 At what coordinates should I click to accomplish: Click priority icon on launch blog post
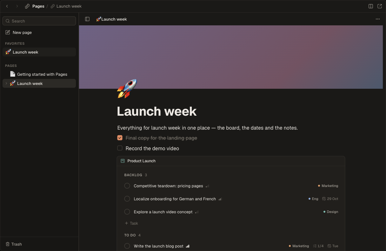(188, 246)
